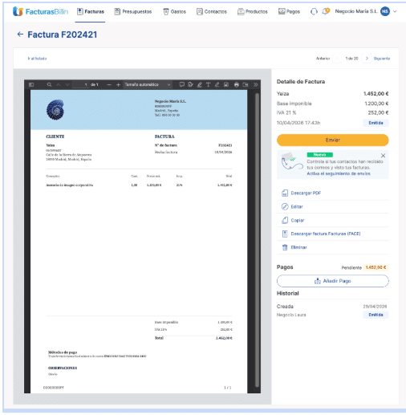Toggle the PDF viewer sidebar

click(x=31, y=84)
